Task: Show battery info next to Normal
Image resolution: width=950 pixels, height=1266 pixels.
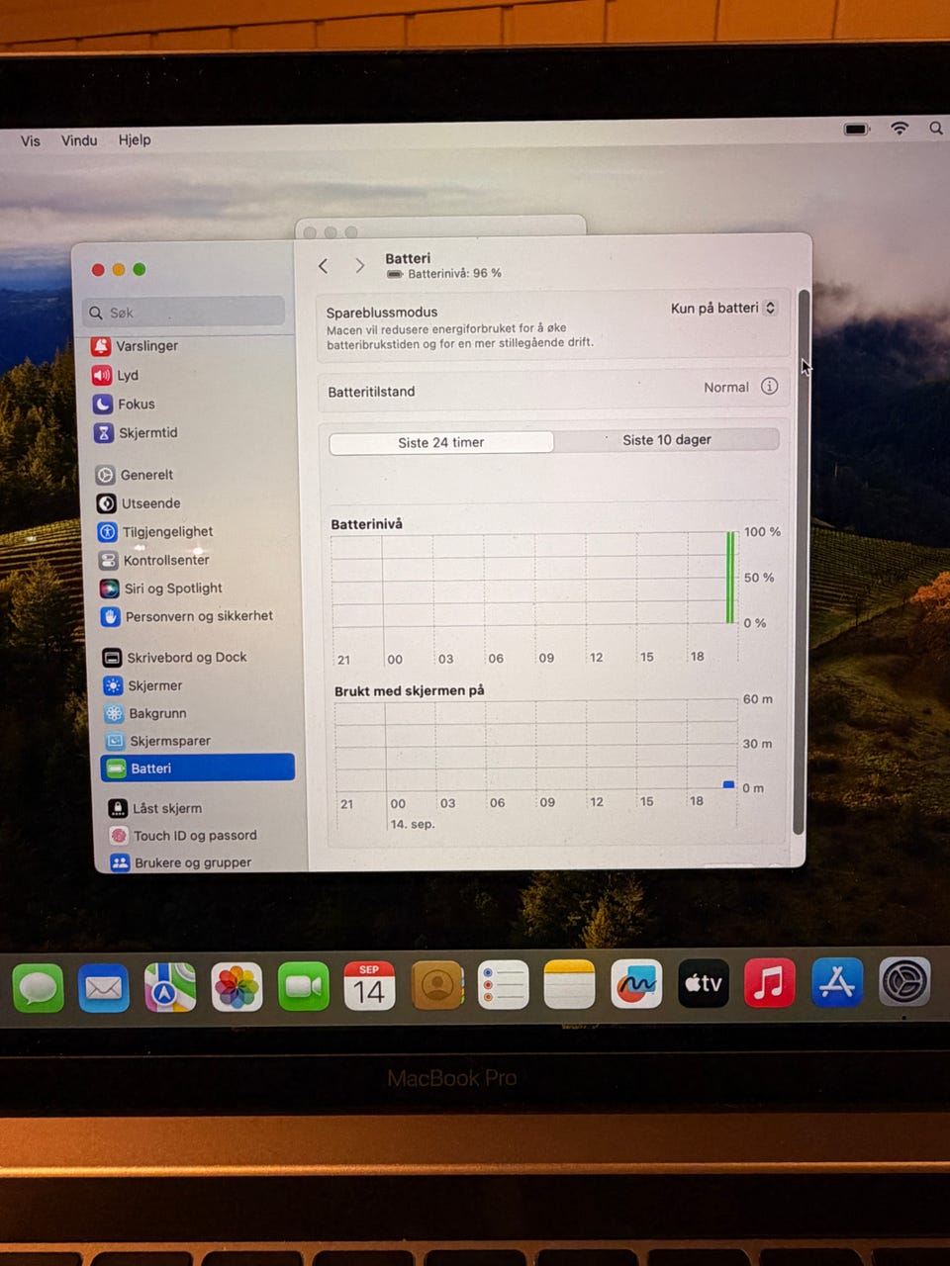Action: (769, 387)
